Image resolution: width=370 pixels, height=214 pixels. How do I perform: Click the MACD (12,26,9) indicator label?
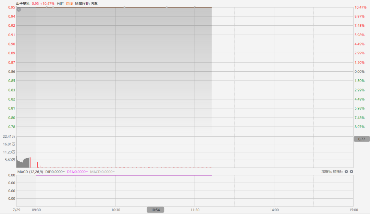[x=30, y=172]
